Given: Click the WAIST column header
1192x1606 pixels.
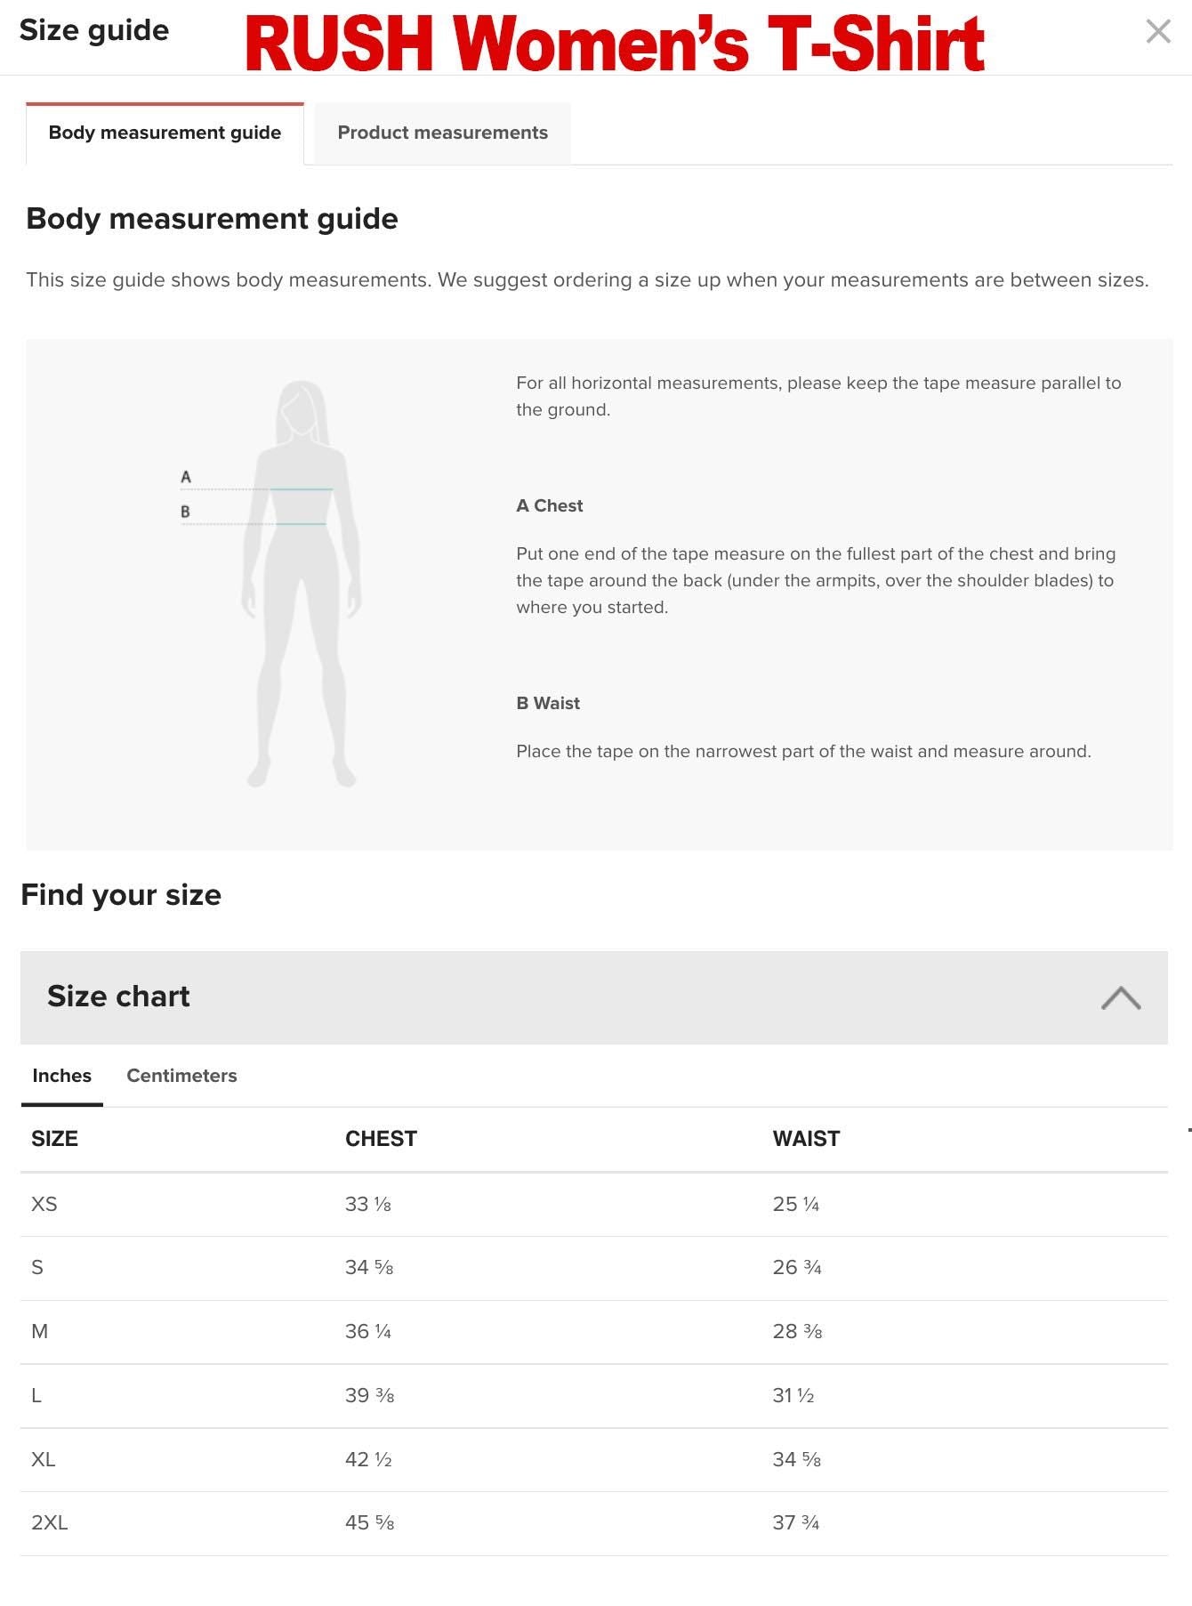Looking at the screenshot, I should pos(806,1137).
